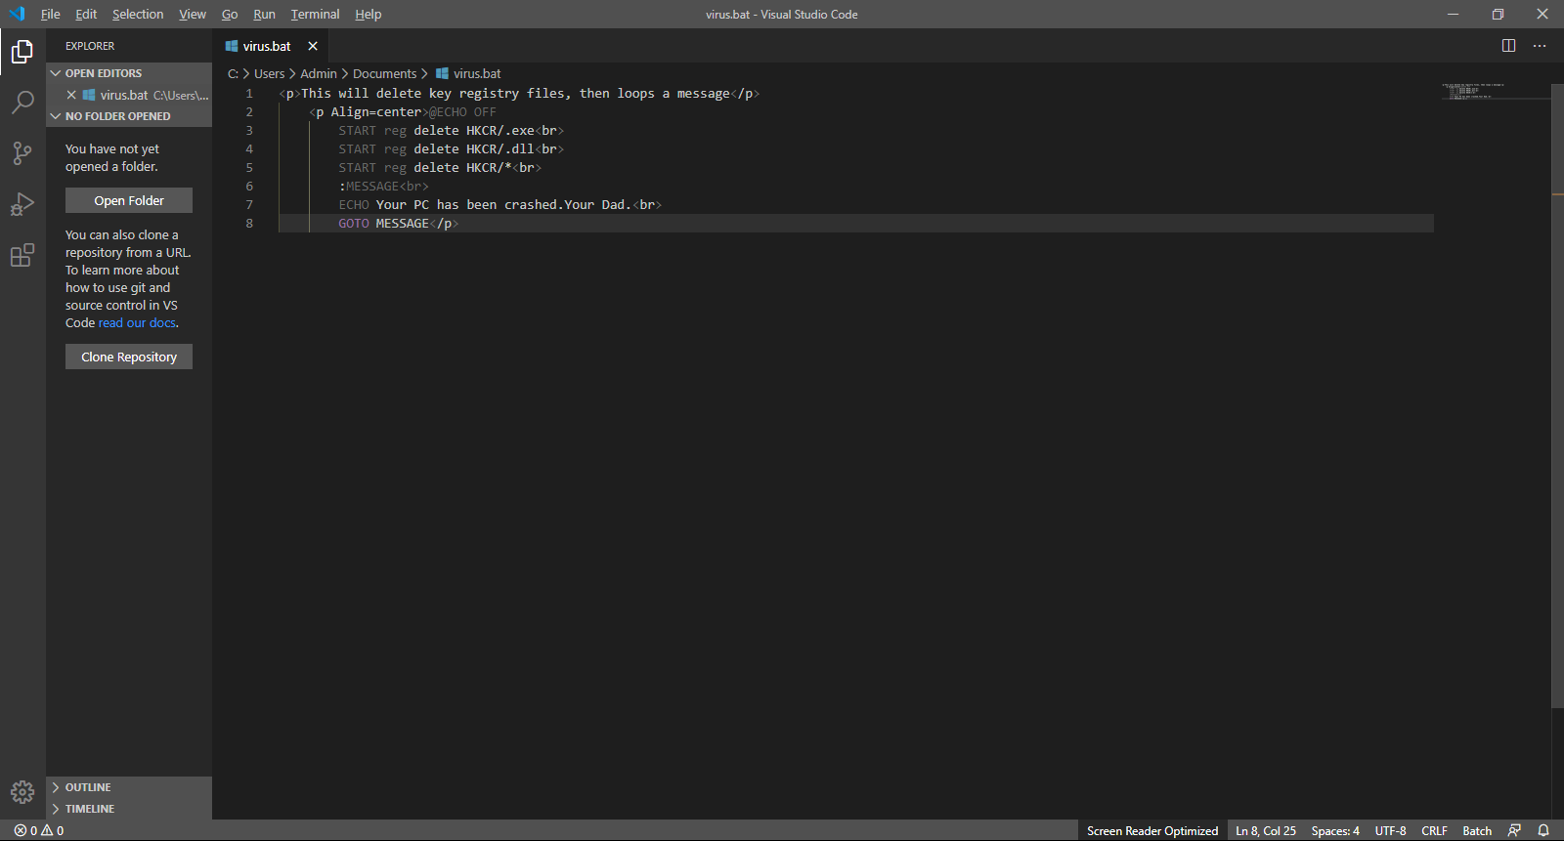The image size is (1564, 841).
Task: Click the Users breadcrumb segment
Action: pyautogui.click(x=270, y=73)
